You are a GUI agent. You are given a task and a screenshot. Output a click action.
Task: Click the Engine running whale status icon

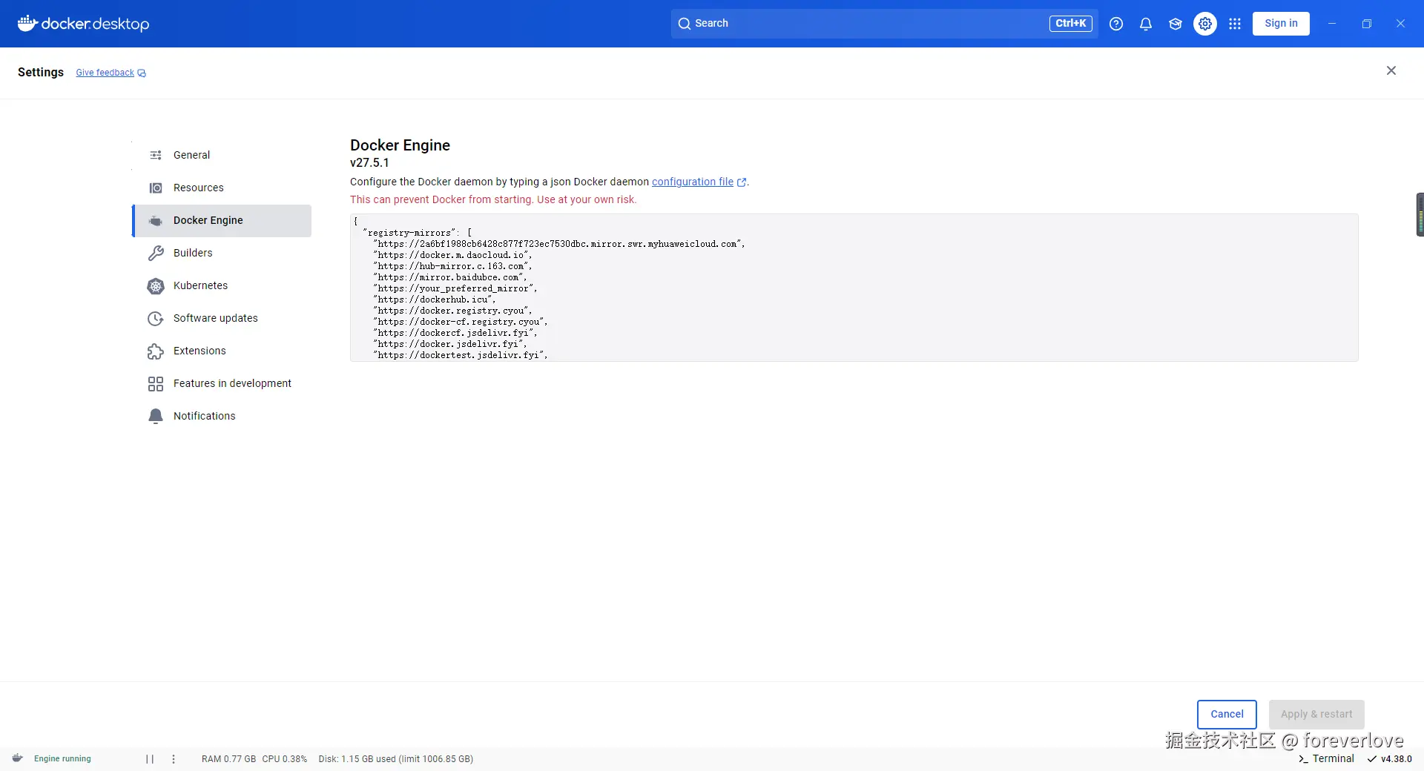[x=18, y=758]
